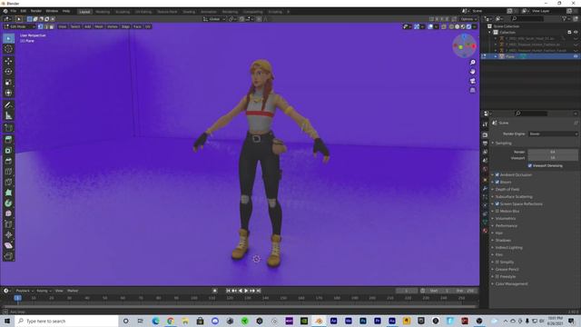The height and width of the screenshot is (327, 581).
Task: Select the Rip Region tool
Action: point(8,256)
